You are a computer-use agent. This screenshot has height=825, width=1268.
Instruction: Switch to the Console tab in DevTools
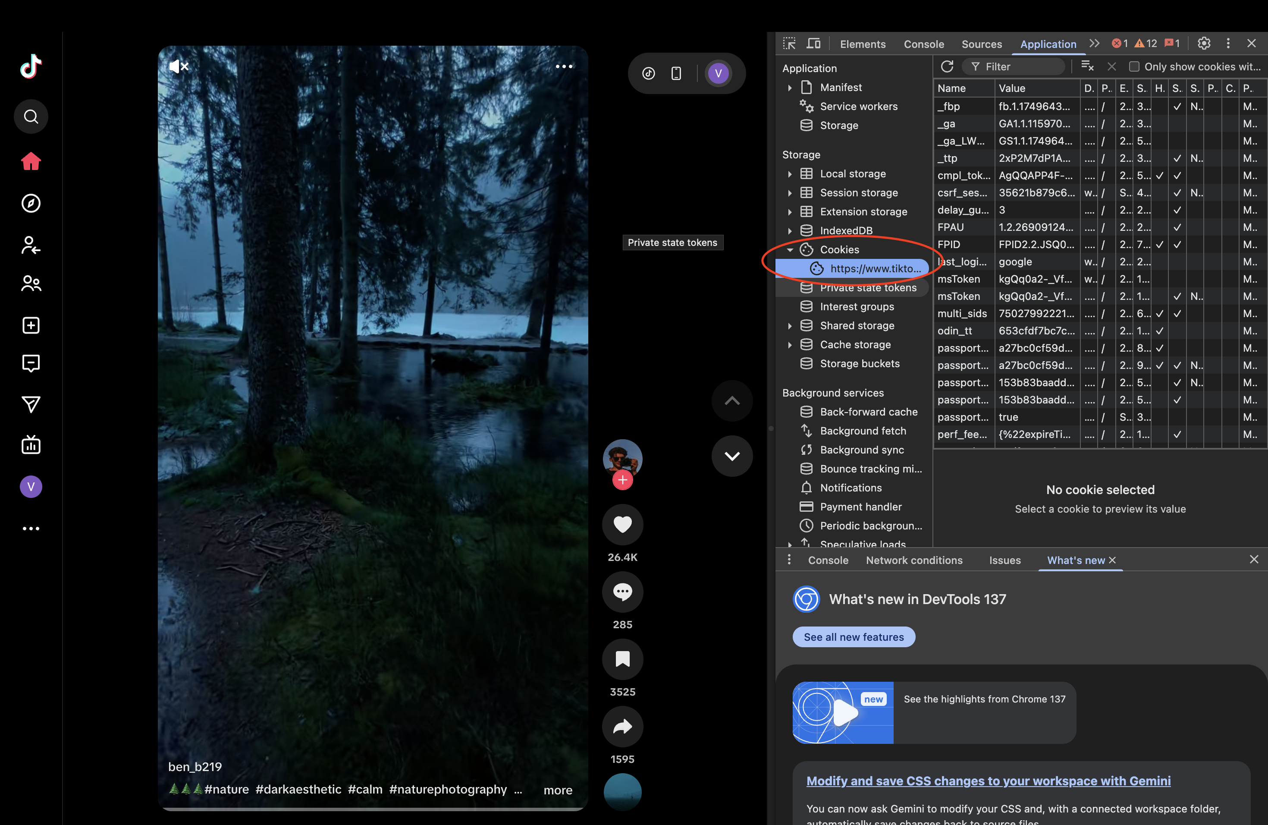[923, 44]
